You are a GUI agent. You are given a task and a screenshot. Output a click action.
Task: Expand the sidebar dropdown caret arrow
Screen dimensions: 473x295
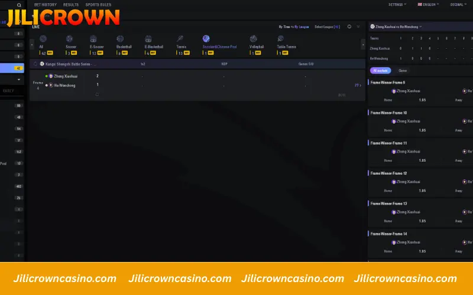[19, 80]
